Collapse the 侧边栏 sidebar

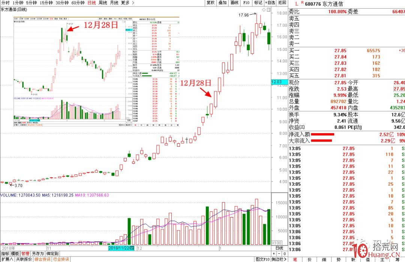coord(279,259)
